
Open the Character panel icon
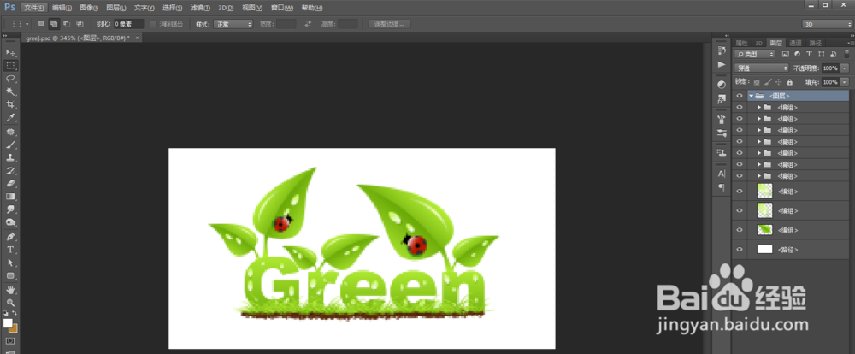722,174
